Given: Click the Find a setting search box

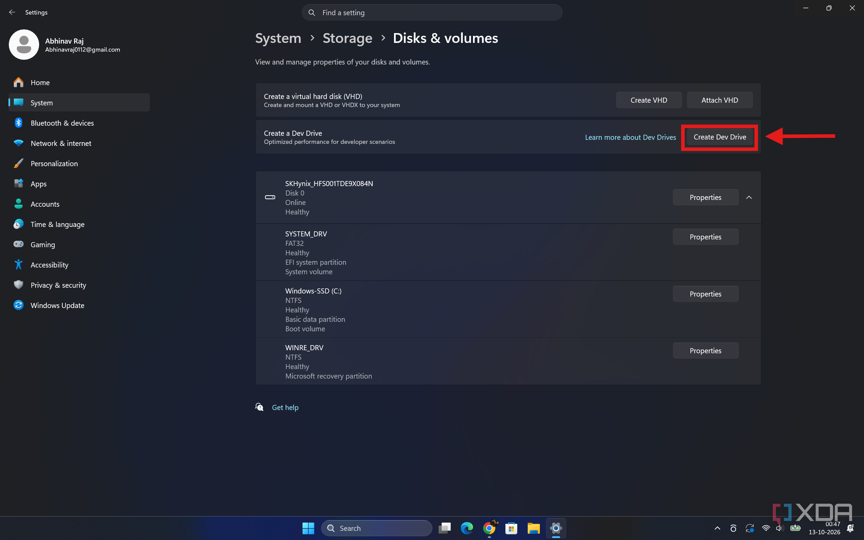Looking at the screenshot, I should [432, 12].
